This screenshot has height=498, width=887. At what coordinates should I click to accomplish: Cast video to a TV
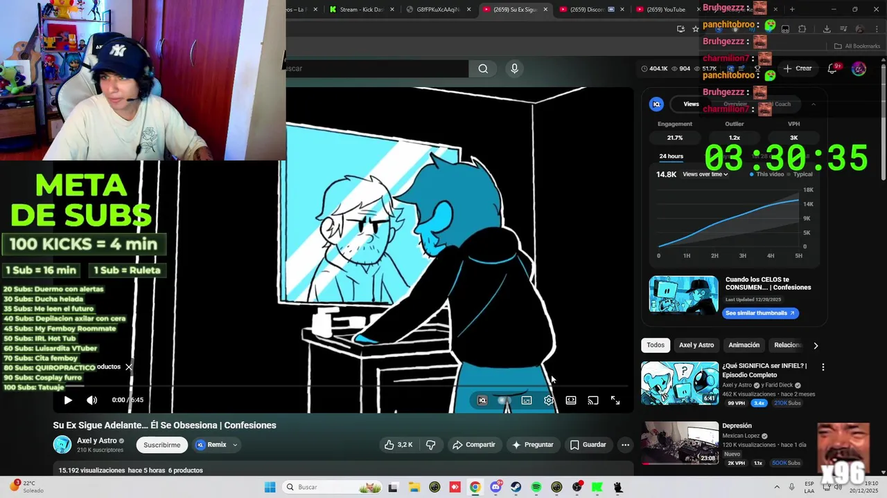coord(593,400)
